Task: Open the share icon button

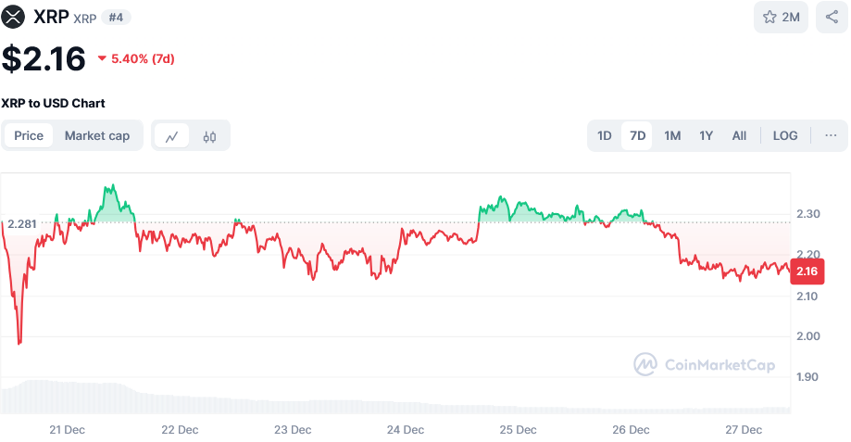Action: point(831,17)
